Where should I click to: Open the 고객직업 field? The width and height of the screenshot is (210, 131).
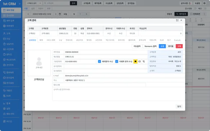point(165,57)
